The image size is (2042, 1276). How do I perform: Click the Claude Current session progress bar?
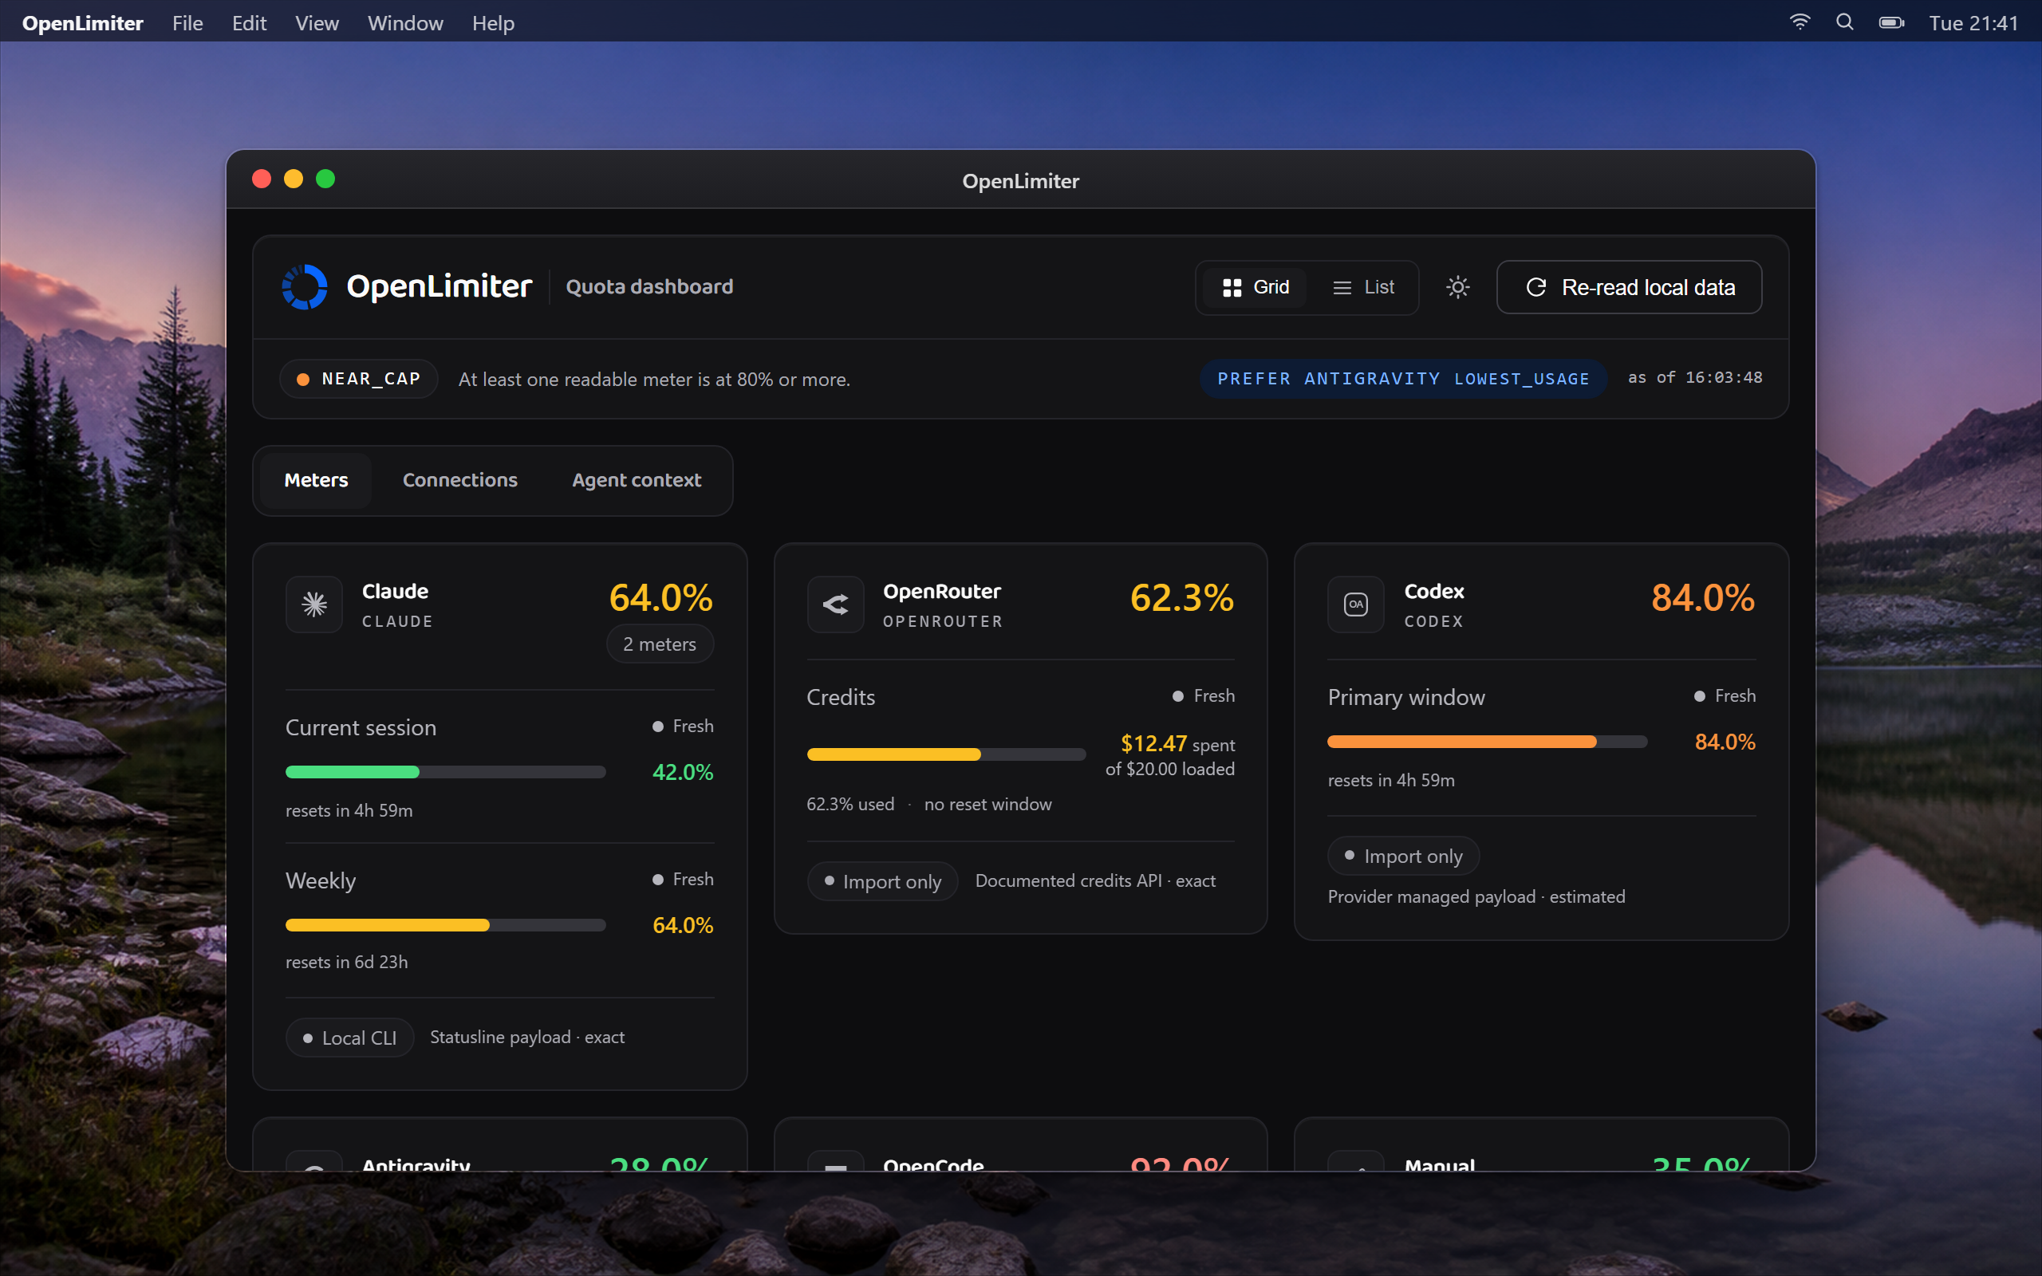[x=446, y=772]
